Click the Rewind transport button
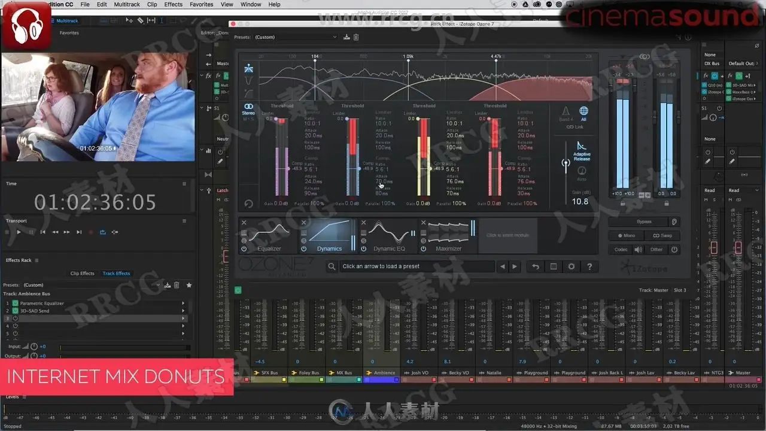Viewport: 766px width, 431px height. (x=55, y=232)
